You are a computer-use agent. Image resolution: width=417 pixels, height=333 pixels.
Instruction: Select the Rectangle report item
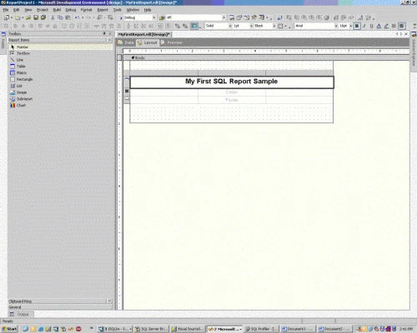60,79
